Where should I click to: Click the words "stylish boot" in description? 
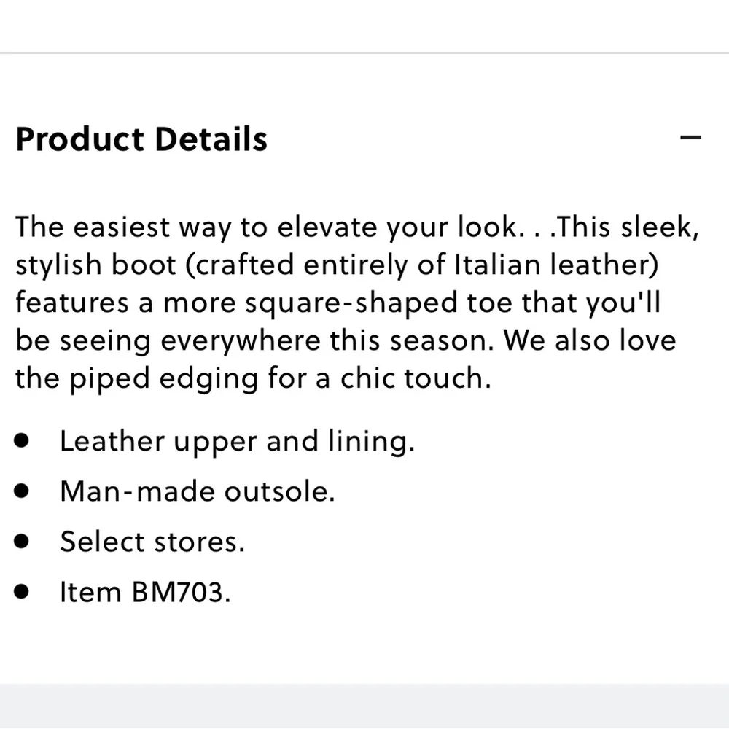click(x=95, y=265)
